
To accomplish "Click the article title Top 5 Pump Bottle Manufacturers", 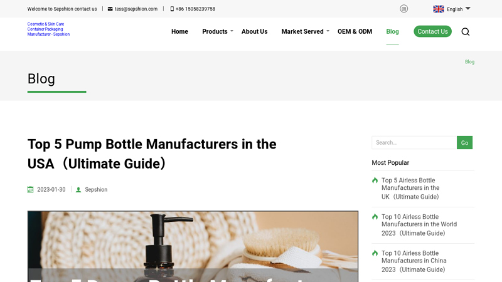I will tap(152, 154).
